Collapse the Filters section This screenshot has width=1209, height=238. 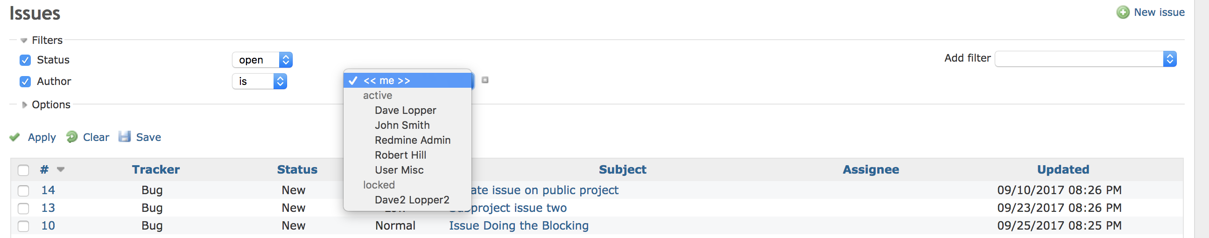[24, 41]
